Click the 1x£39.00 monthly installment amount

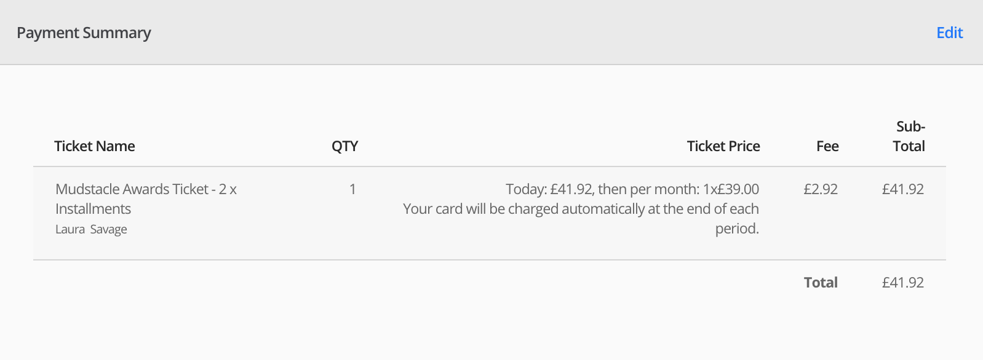click(x=731, y=189)
